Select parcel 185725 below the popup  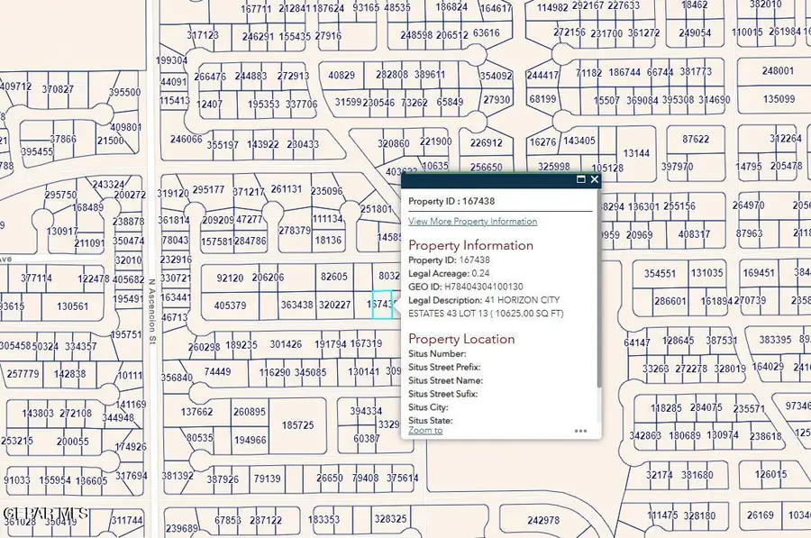point(300,424)
